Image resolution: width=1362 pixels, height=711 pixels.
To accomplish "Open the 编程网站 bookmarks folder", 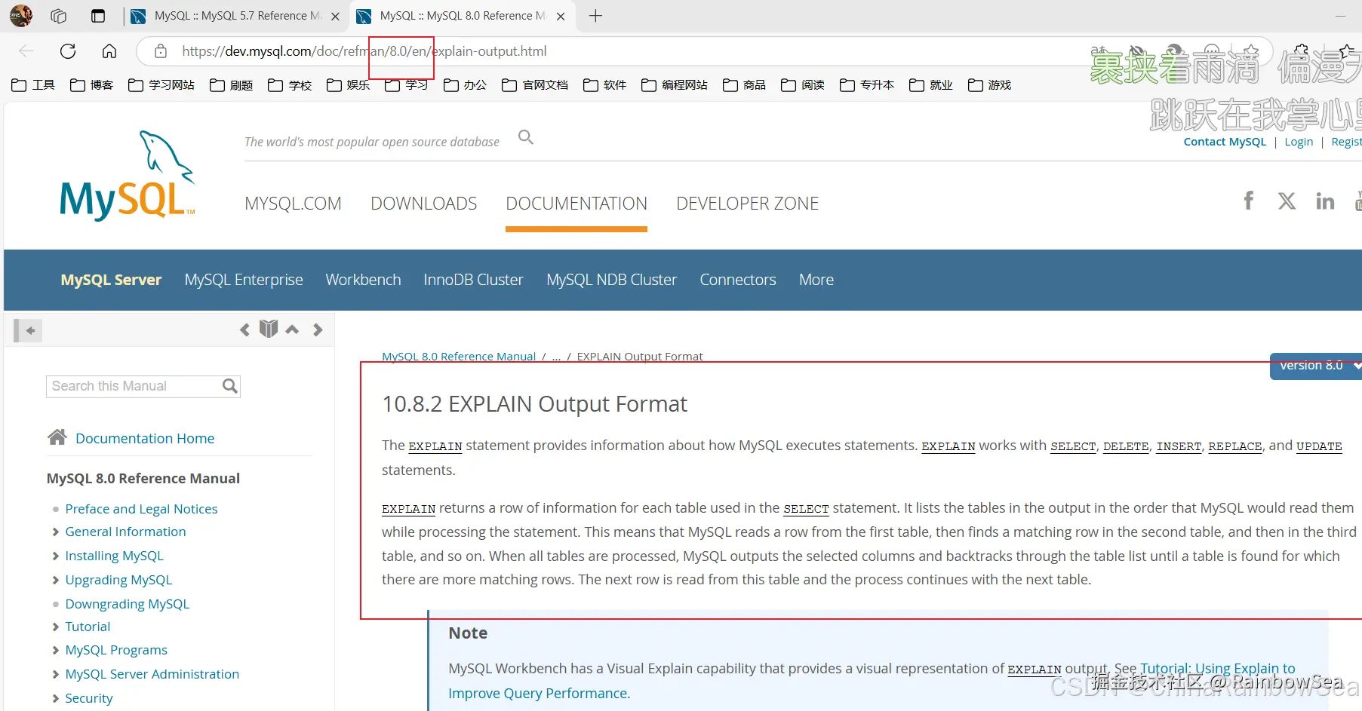I will pyautogui.click(x=675, y=85).
